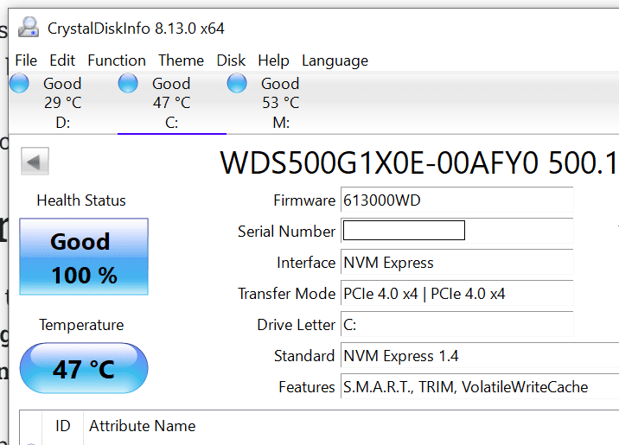Open the Language menu
The image size is (619, 445).
click(x=335, y=60)
